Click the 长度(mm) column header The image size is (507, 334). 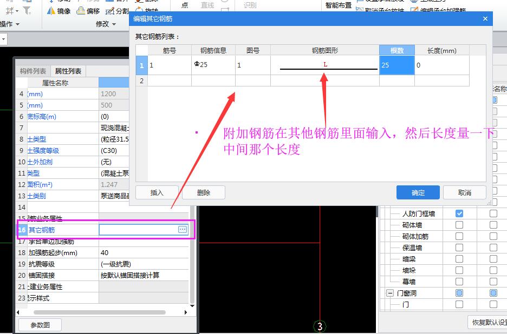441,50
